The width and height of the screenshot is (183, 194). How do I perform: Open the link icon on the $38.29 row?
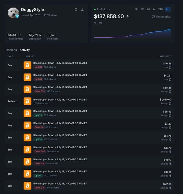click(x=170, y=91)
